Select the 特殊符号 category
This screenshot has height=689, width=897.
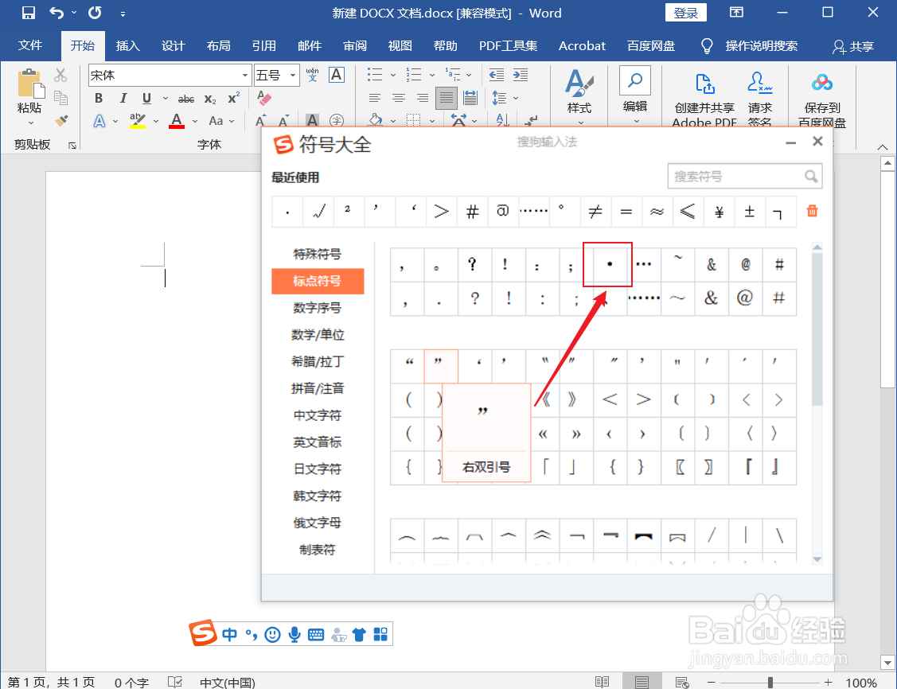click(318, 254)
